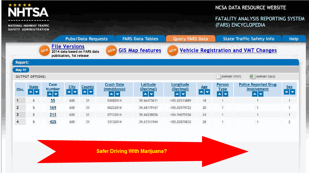Sort Age column ascending
The height and width of the screenshot is (173, 309).
click(201, 92)
